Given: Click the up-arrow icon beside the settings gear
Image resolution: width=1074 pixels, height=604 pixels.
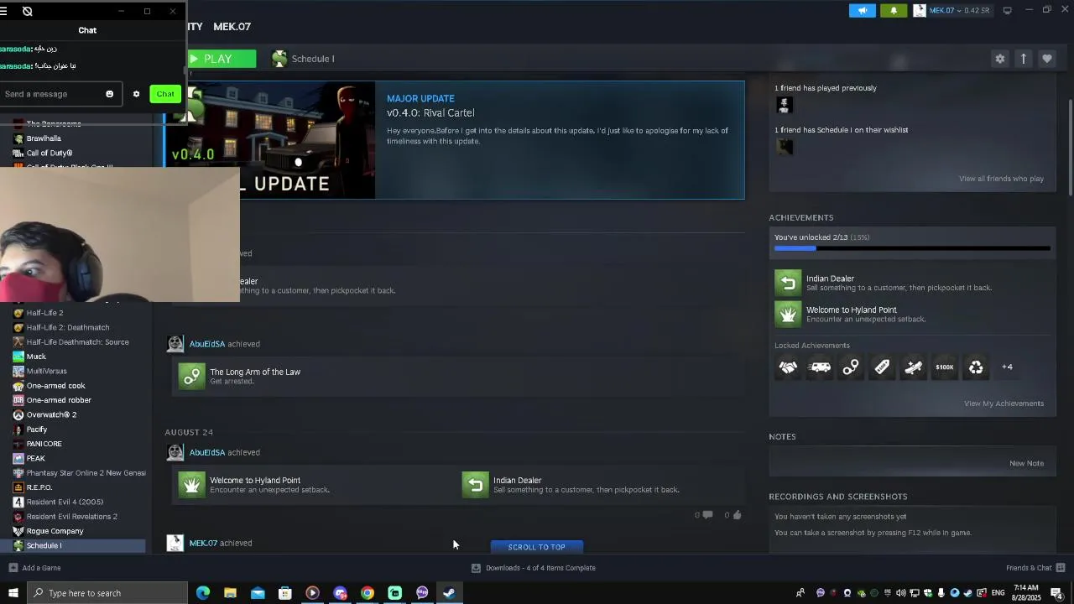Looking at the screenshot, I should 1023,59.
